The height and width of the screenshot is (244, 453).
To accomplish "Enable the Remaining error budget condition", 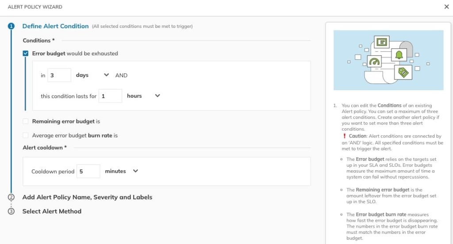I will (x=26, y=121).
